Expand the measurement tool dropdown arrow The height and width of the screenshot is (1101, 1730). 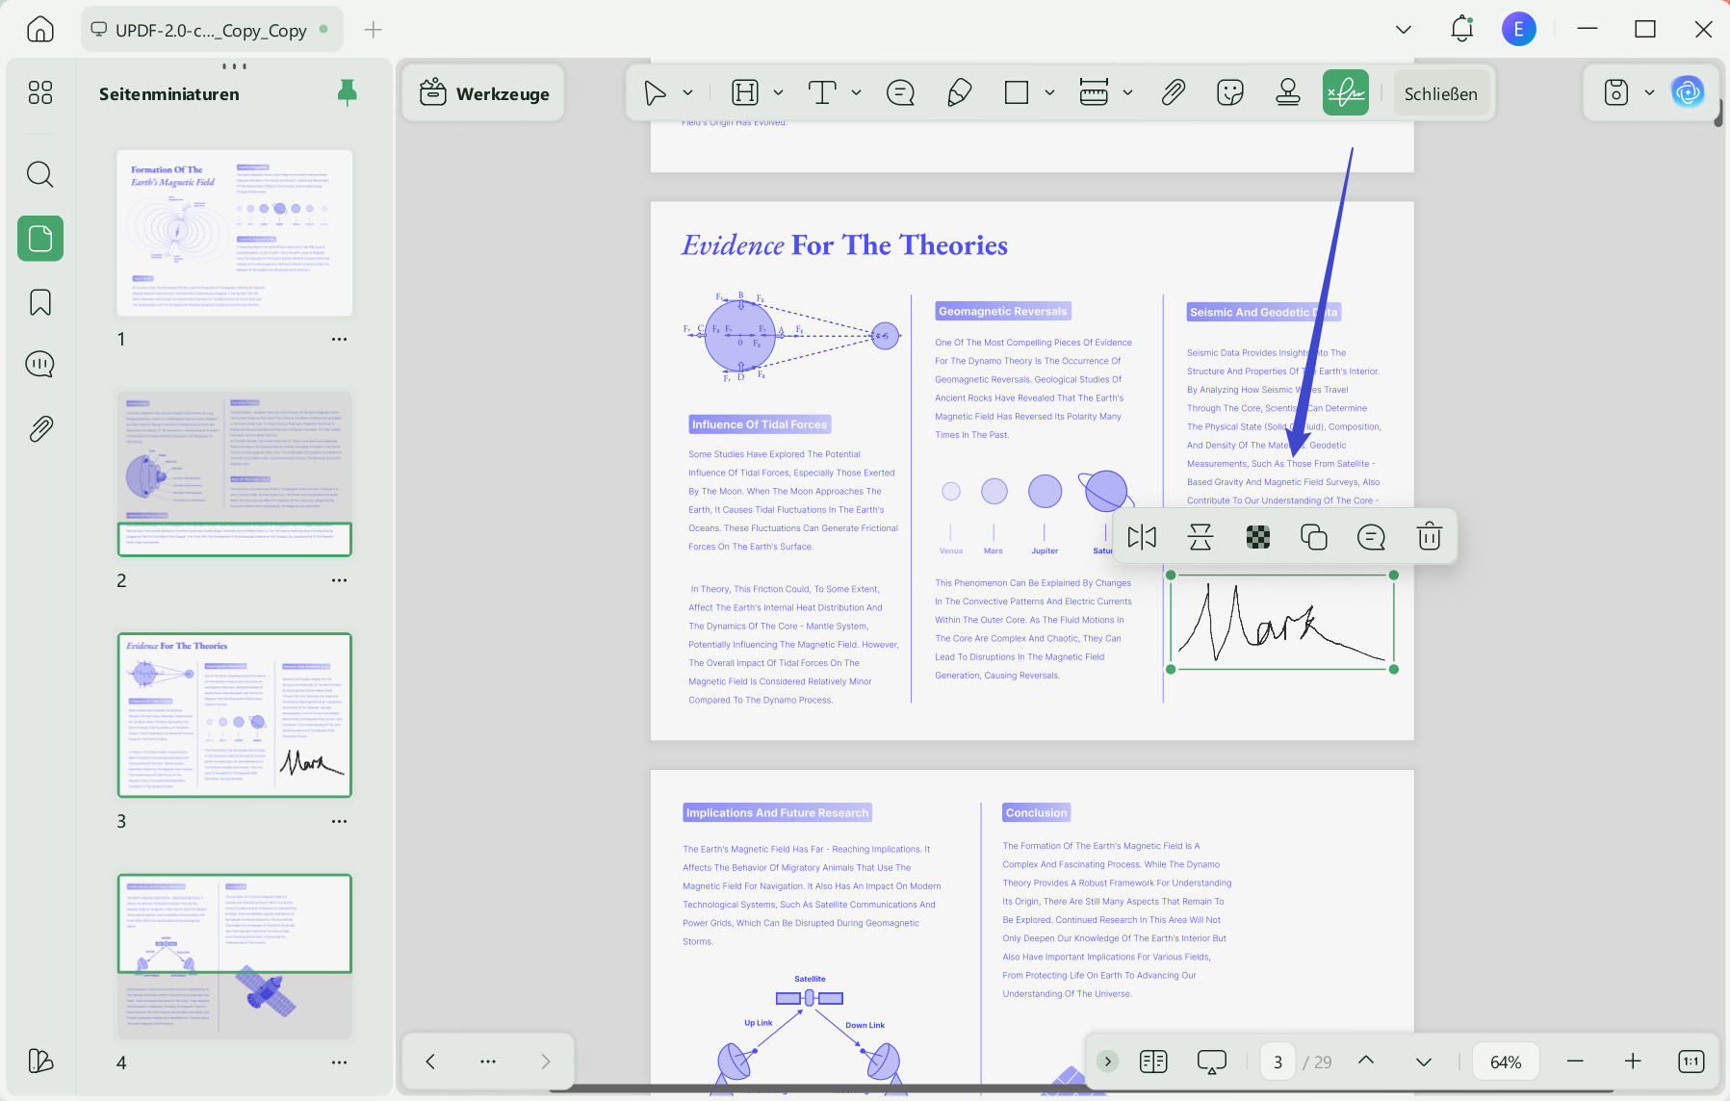click(x=1128, y=93)
